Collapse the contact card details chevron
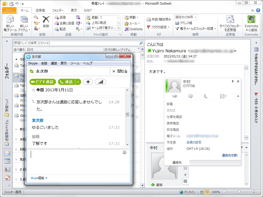 pyautogui.click(x=238, y=96)
